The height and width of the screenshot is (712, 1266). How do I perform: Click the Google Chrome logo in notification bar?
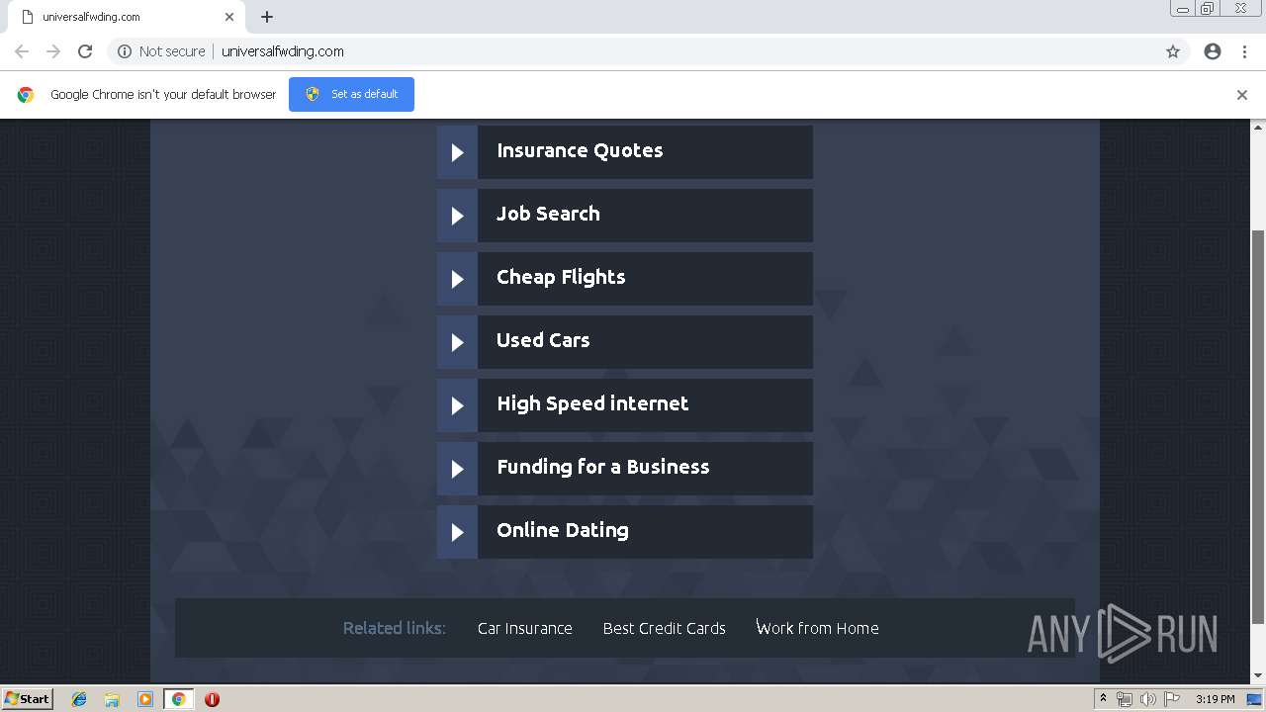tap(26, 95)
